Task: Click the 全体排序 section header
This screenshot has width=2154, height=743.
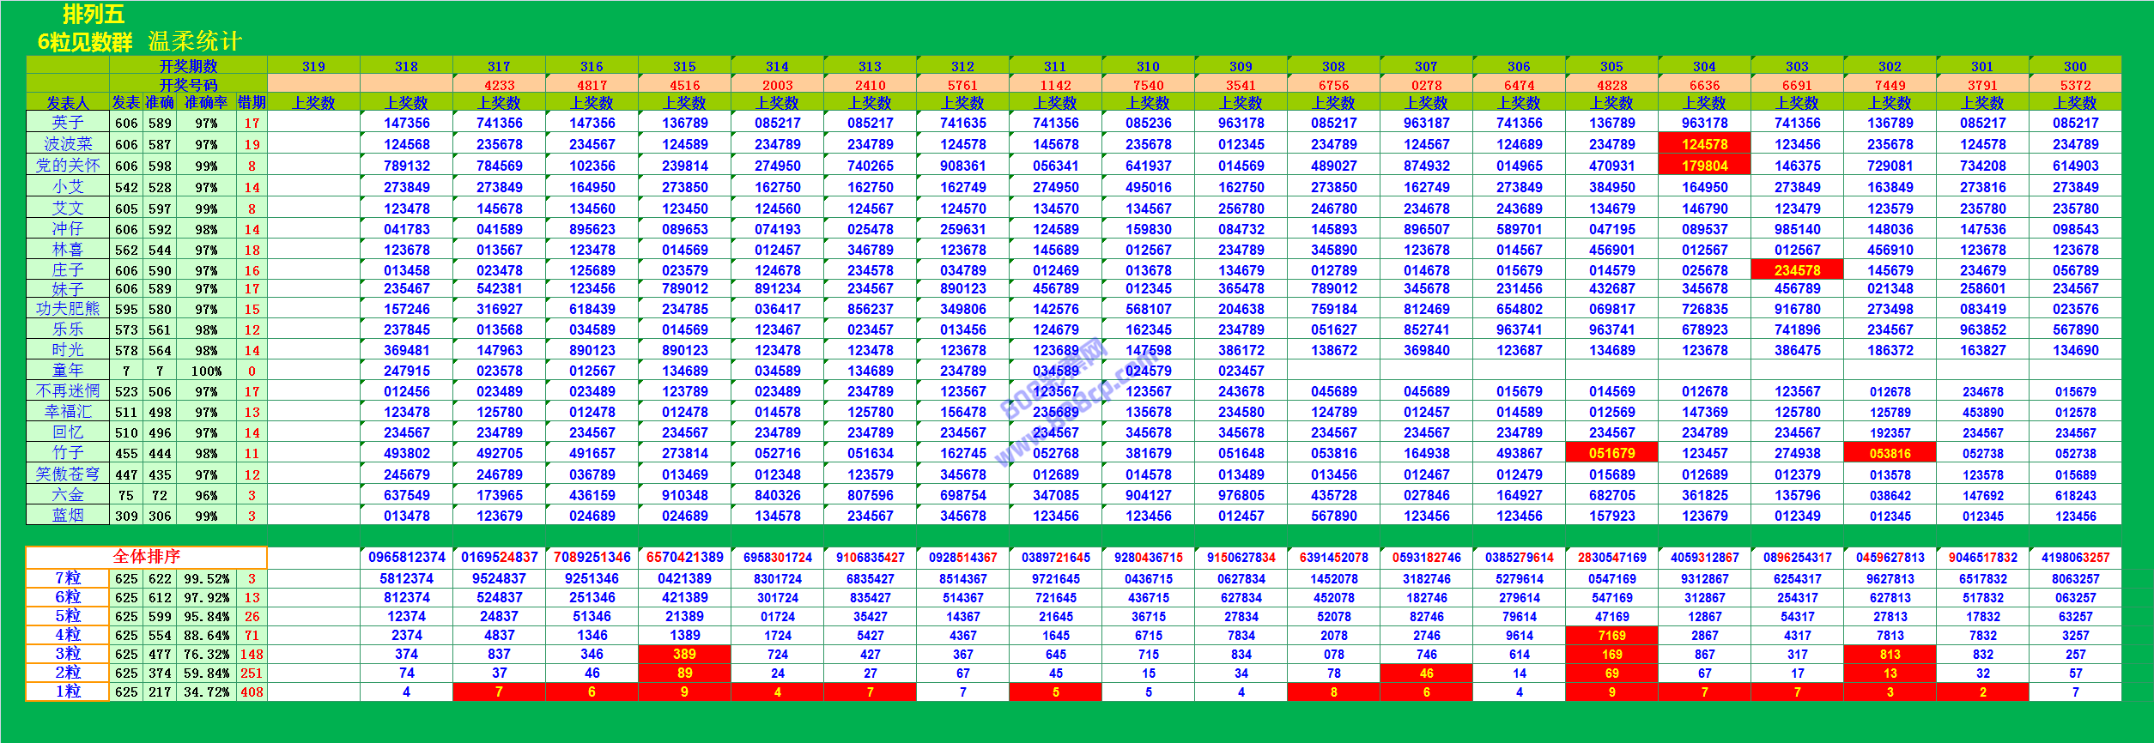Action: tap(146, 557)
